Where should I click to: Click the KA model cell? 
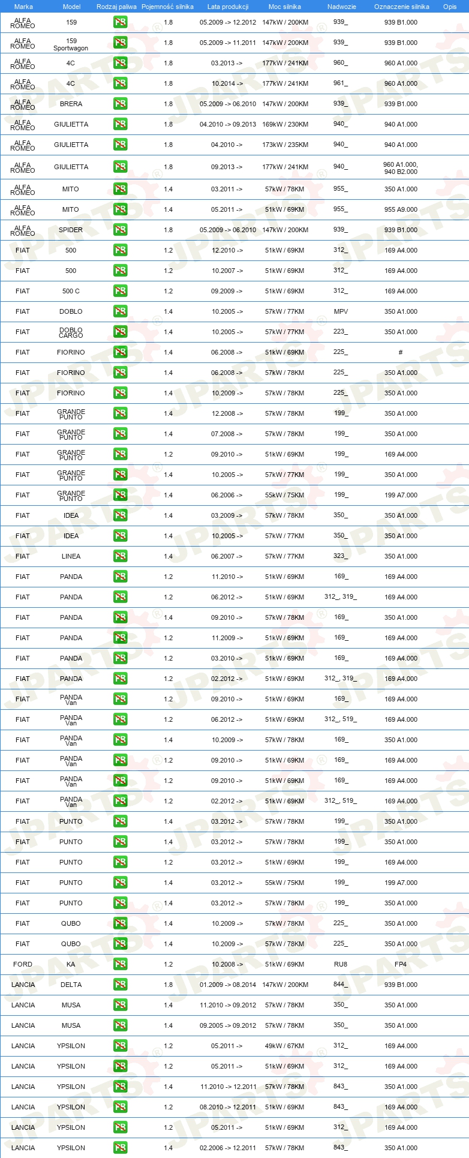pos(71,964)
